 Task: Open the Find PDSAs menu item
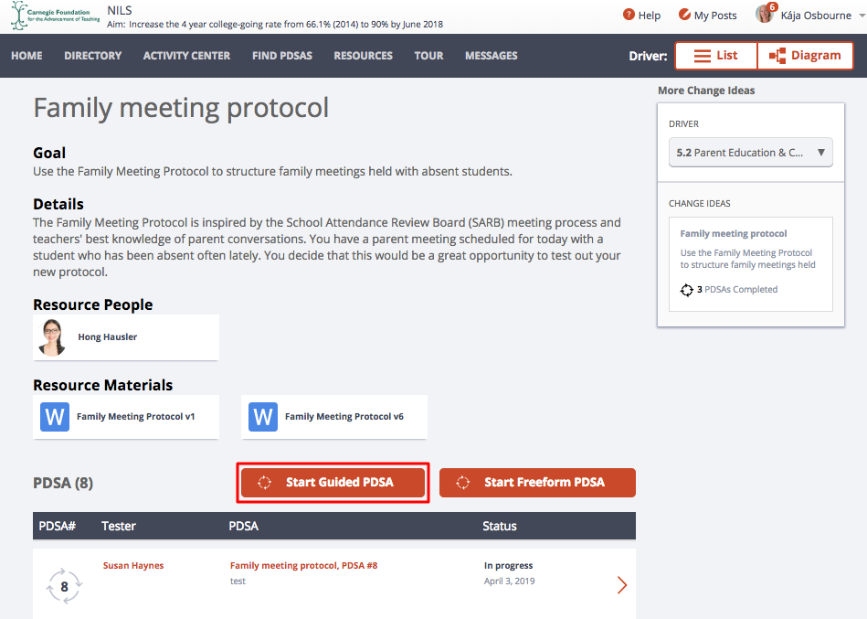(282, 56)
